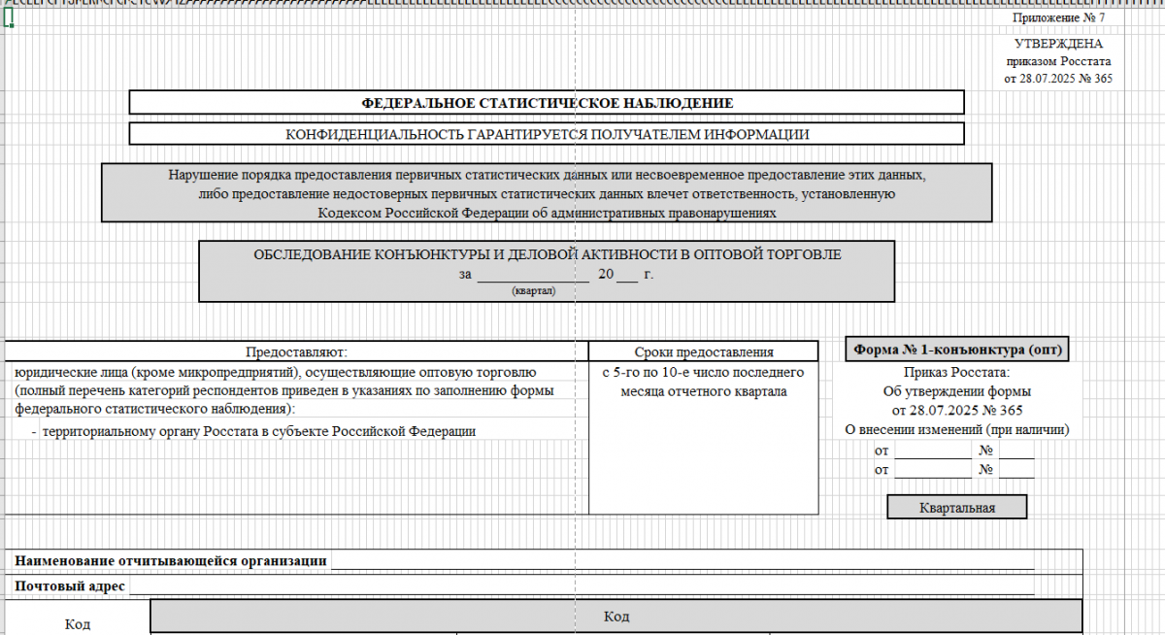Click the wide gray 'Код' header cell

(616, 617)
